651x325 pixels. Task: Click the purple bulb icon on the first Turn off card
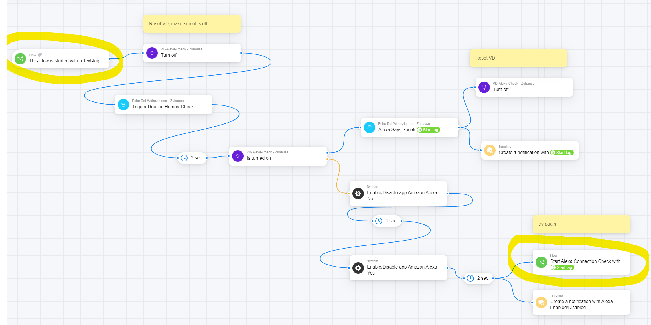tap(152, 53)
